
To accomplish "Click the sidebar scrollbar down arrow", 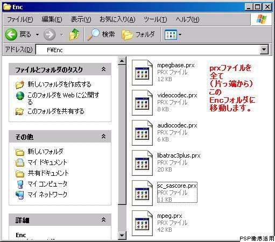I will [x=122, y=235].
